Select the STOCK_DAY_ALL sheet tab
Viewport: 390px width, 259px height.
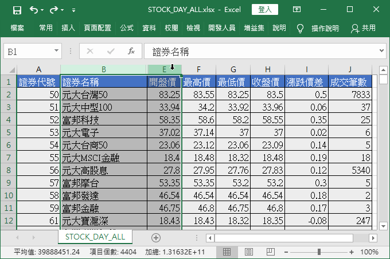coord(95,237)
